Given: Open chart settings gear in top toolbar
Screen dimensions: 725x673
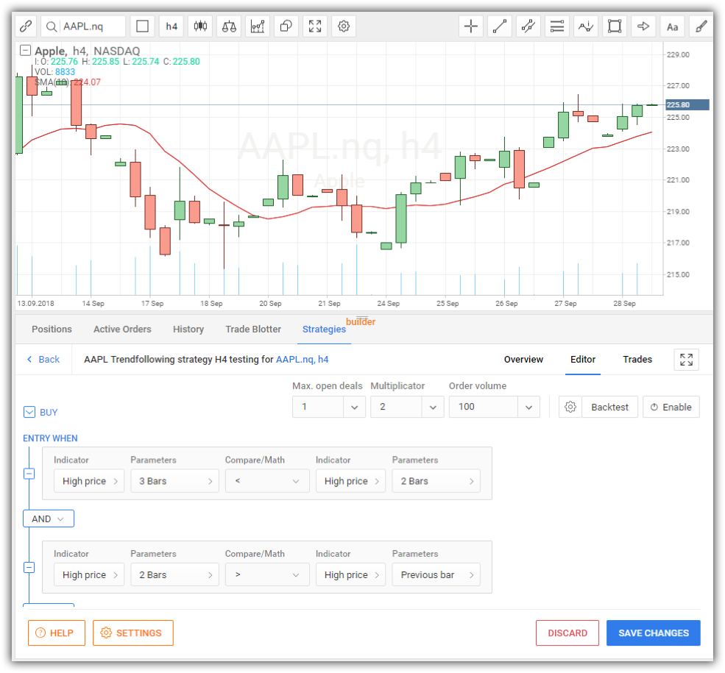Looking at the screenshot, I should click(344, 26).
